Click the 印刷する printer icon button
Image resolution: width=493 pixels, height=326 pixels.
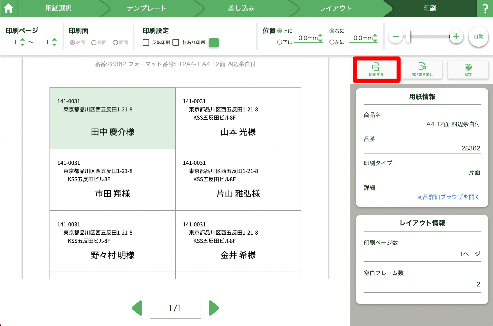pos(376,70)
